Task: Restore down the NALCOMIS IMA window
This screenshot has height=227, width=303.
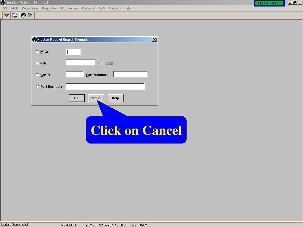Action: point(294,3)
